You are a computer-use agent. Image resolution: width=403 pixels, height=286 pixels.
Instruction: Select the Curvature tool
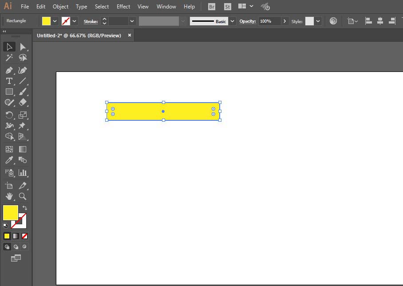23,70
